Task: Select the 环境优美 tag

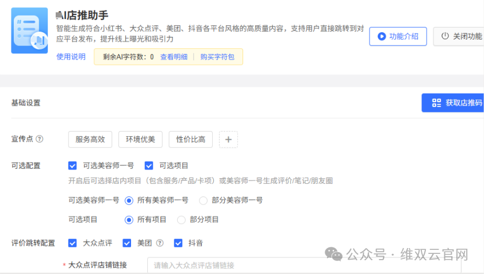Action: coord(140,140)
